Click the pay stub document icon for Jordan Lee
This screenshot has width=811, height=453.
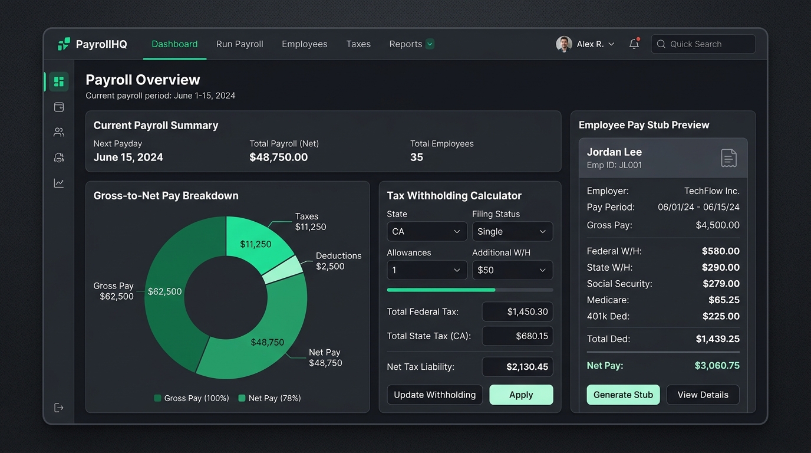[x=729, y=158]
